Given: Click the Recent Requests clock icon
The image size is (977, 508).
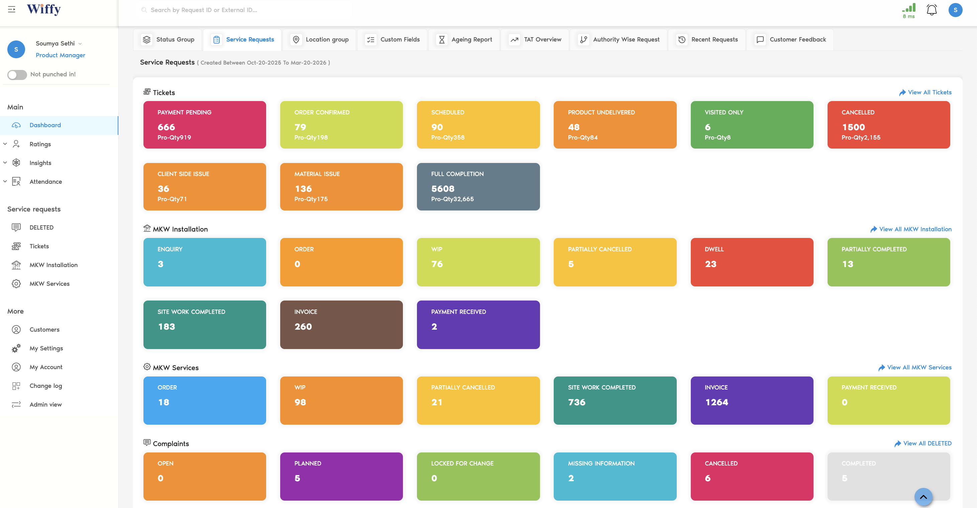Looking at the screenshot, I should tap(681, 39).
